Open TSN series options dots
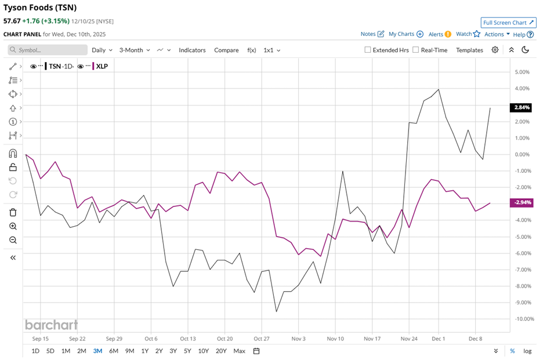 41,66
